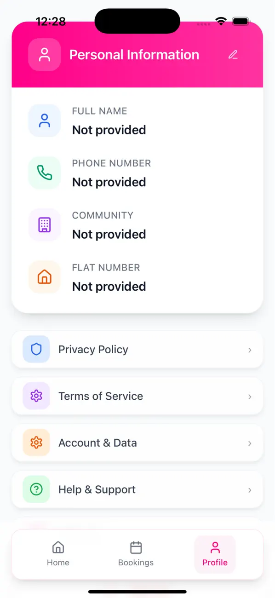
Task: Click the person icon in the pink header
Action: pos(44,54)
